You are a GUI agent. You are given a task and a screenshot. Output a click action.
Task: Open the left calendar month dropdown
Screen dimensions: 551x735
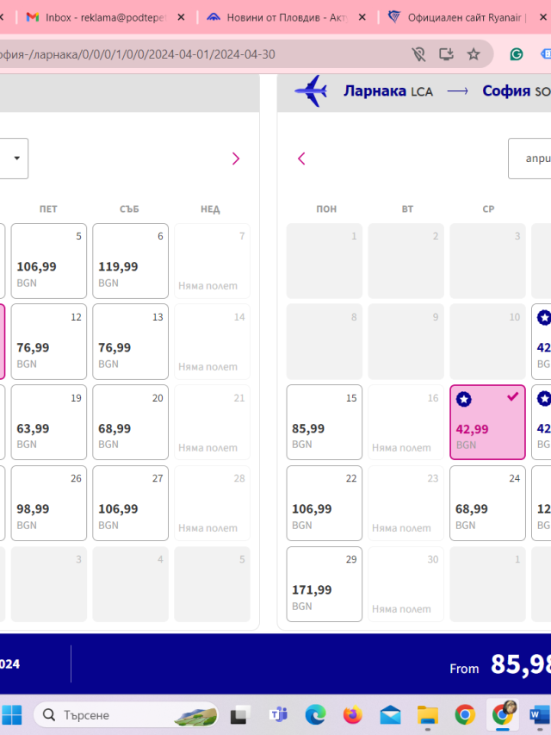coord(13,159)
